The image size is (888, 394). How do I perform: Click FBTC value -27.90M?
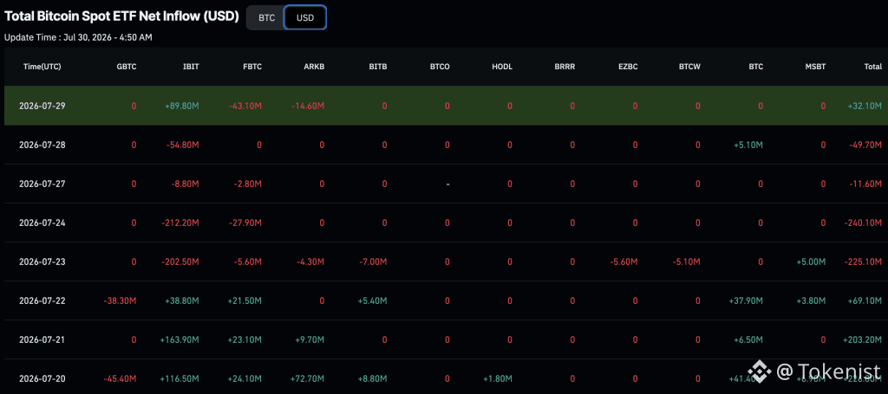coord(247,223)
